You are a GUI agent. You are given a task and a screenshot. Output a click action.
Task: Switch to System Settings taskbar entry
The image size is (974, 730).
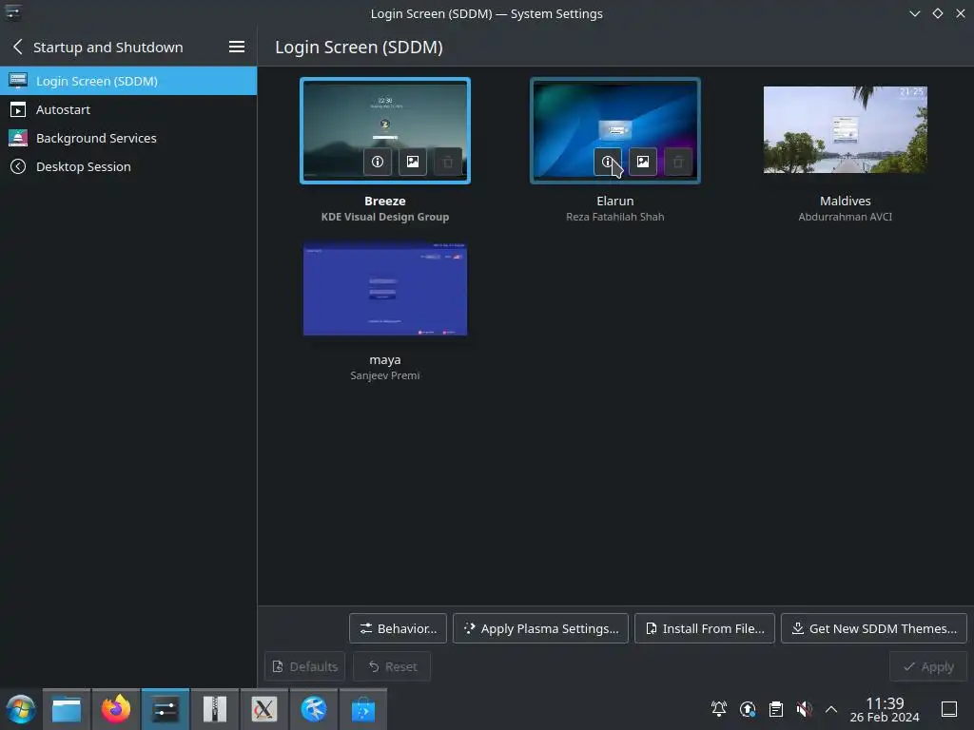(x=166, y=709)
